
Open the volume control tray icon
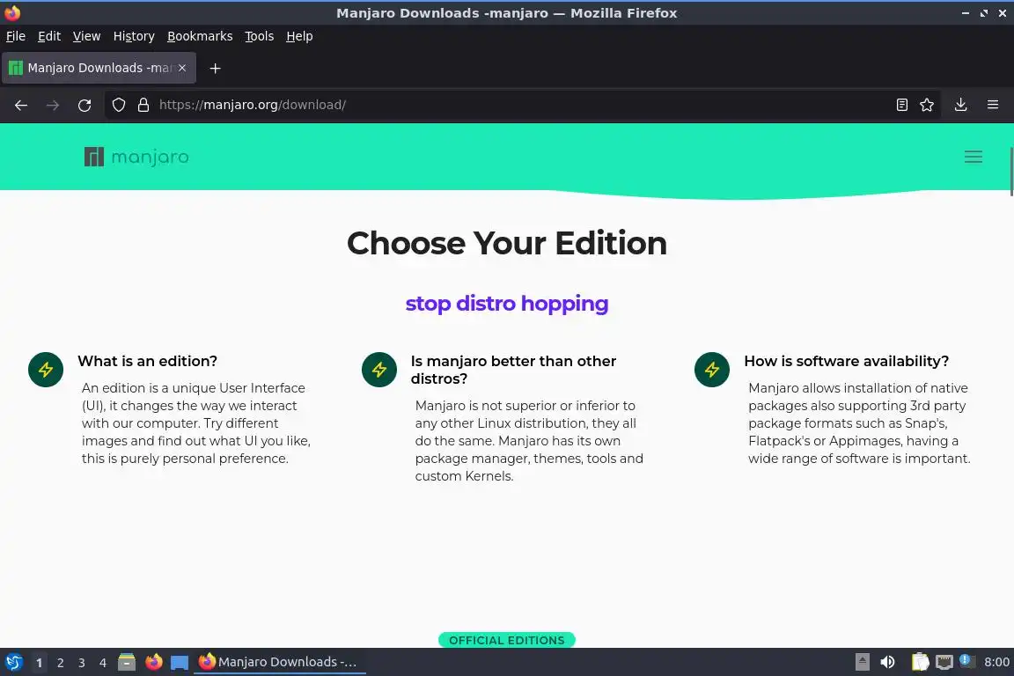pyautogui.click(x=887, y=662)
